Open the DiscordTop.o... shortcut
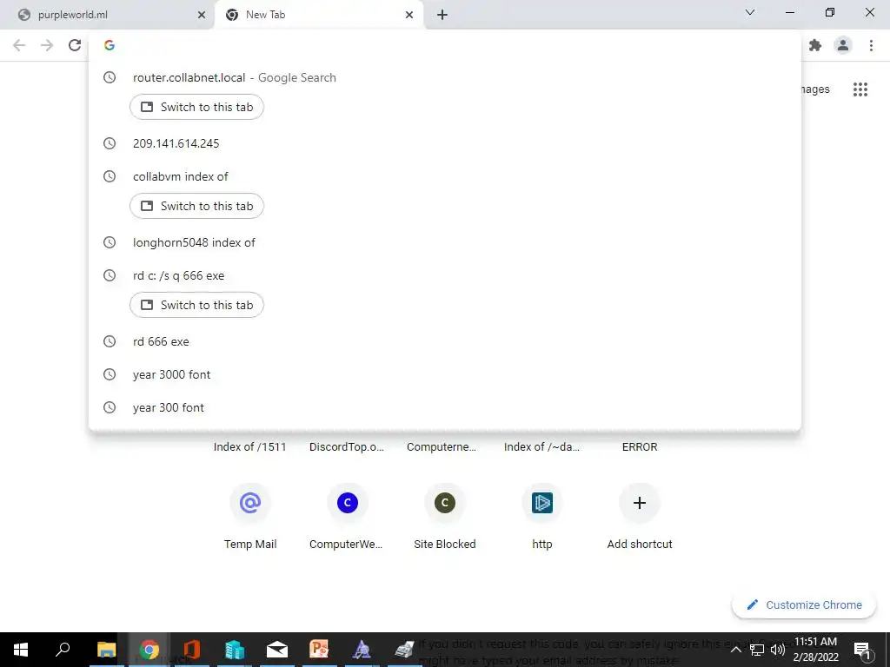 (347, 447)
